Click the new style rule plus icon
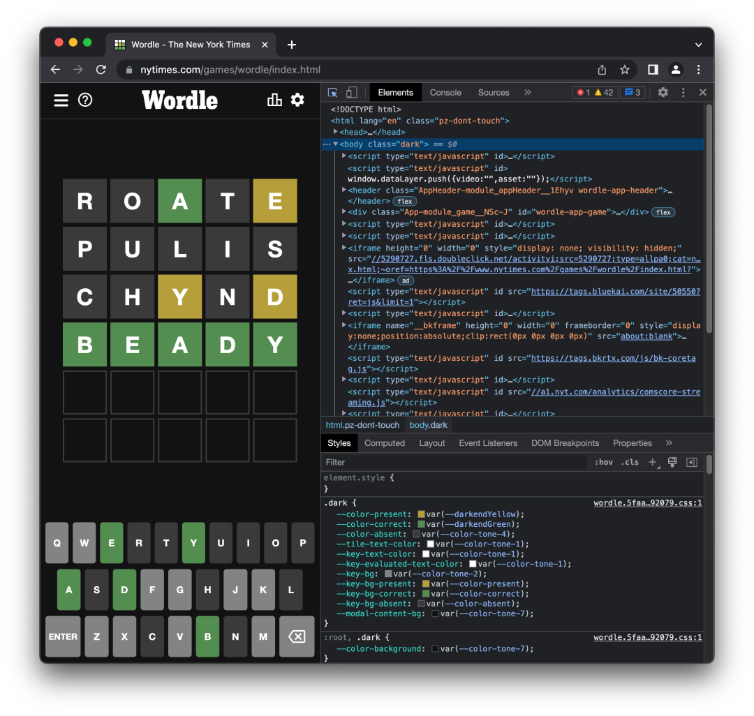The height and width of the screenshot is (716, 754). point(653,462)
